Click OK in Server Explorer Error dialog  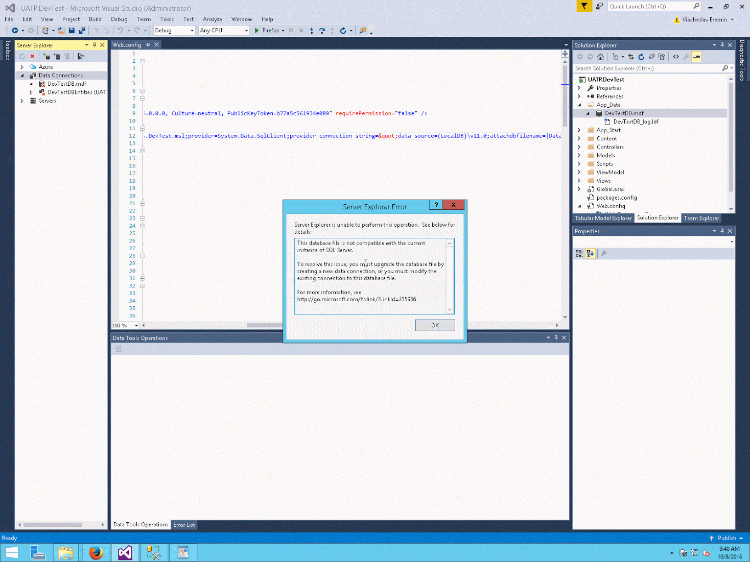click(x=435, y=325)
